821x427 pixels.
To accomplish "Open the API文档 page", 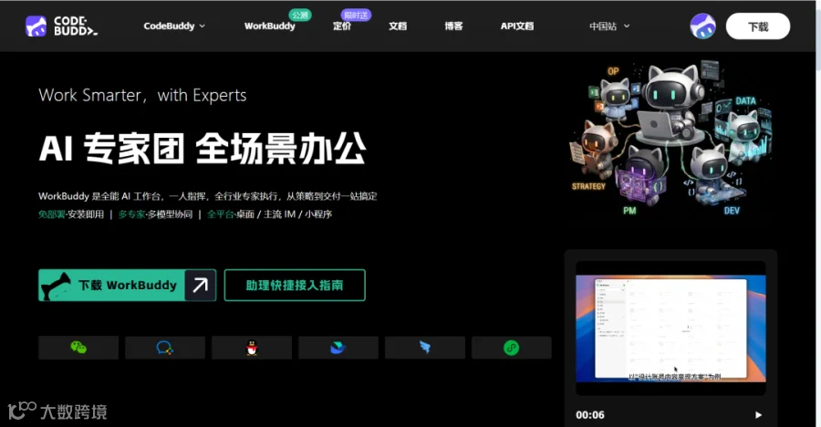I will click(517, 26).
